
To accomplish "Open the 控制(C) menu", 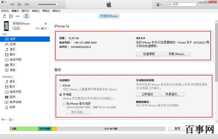I will coord(36,11).
